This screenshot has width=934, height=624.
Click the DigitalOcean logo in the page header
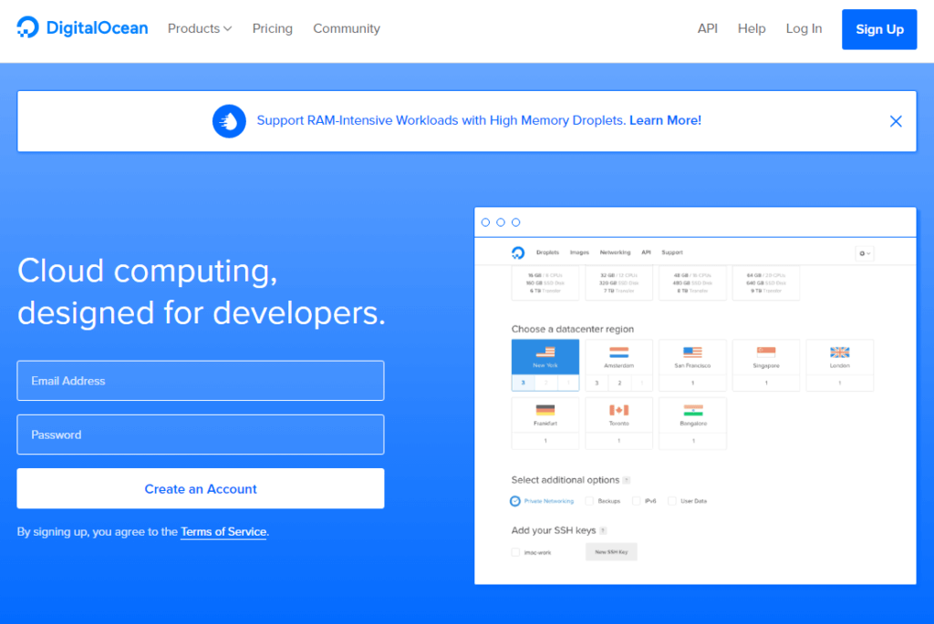[82, 28]
